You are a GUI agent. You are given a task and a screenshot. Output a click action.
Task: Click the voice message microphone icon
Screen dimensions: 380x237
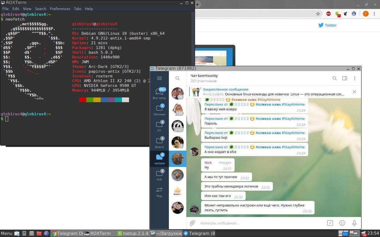pyautogui.click(x=354, y=223)
